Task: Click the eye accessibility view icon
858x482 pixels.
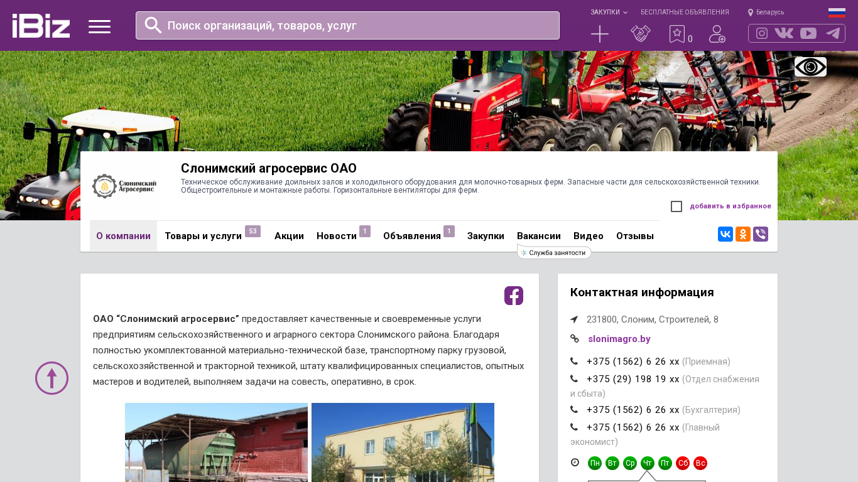Action: 810,67
